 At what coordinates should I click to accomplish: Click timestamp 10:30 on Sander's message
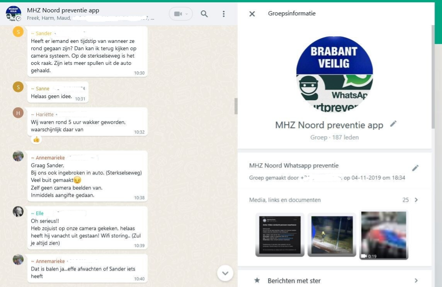coord(139,73)
